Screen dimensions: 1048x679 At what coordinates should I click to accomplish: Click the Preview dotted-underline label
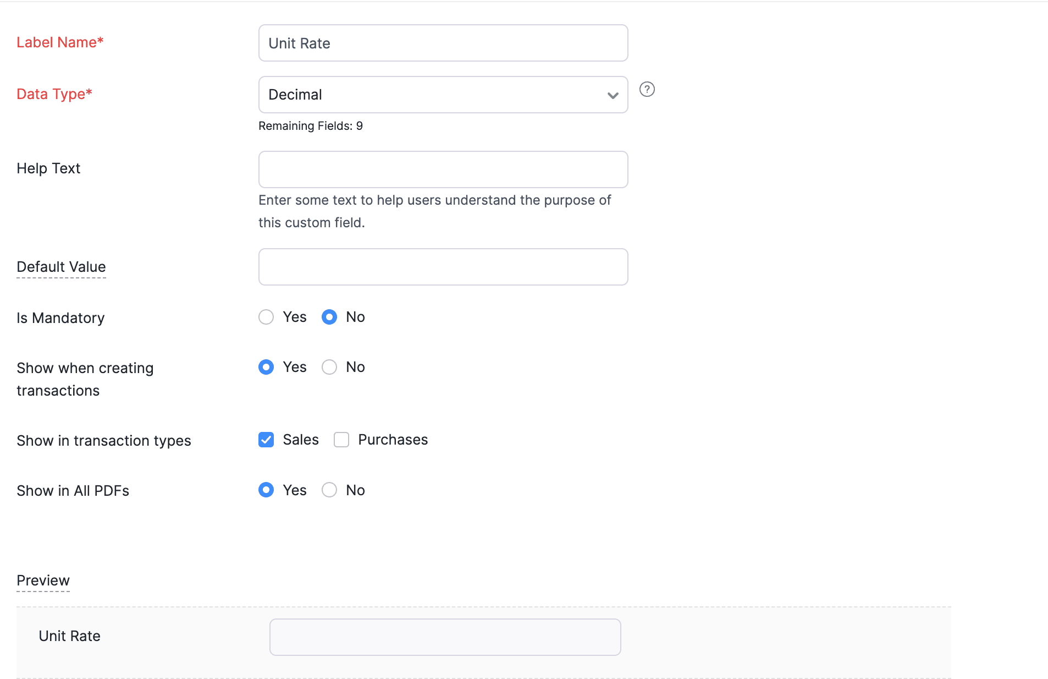(x=43, y=581)
